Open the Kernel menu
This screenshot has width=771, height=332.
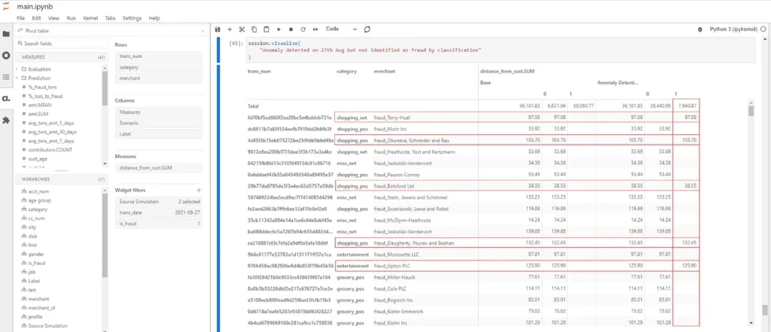click(x=90, y=18)
